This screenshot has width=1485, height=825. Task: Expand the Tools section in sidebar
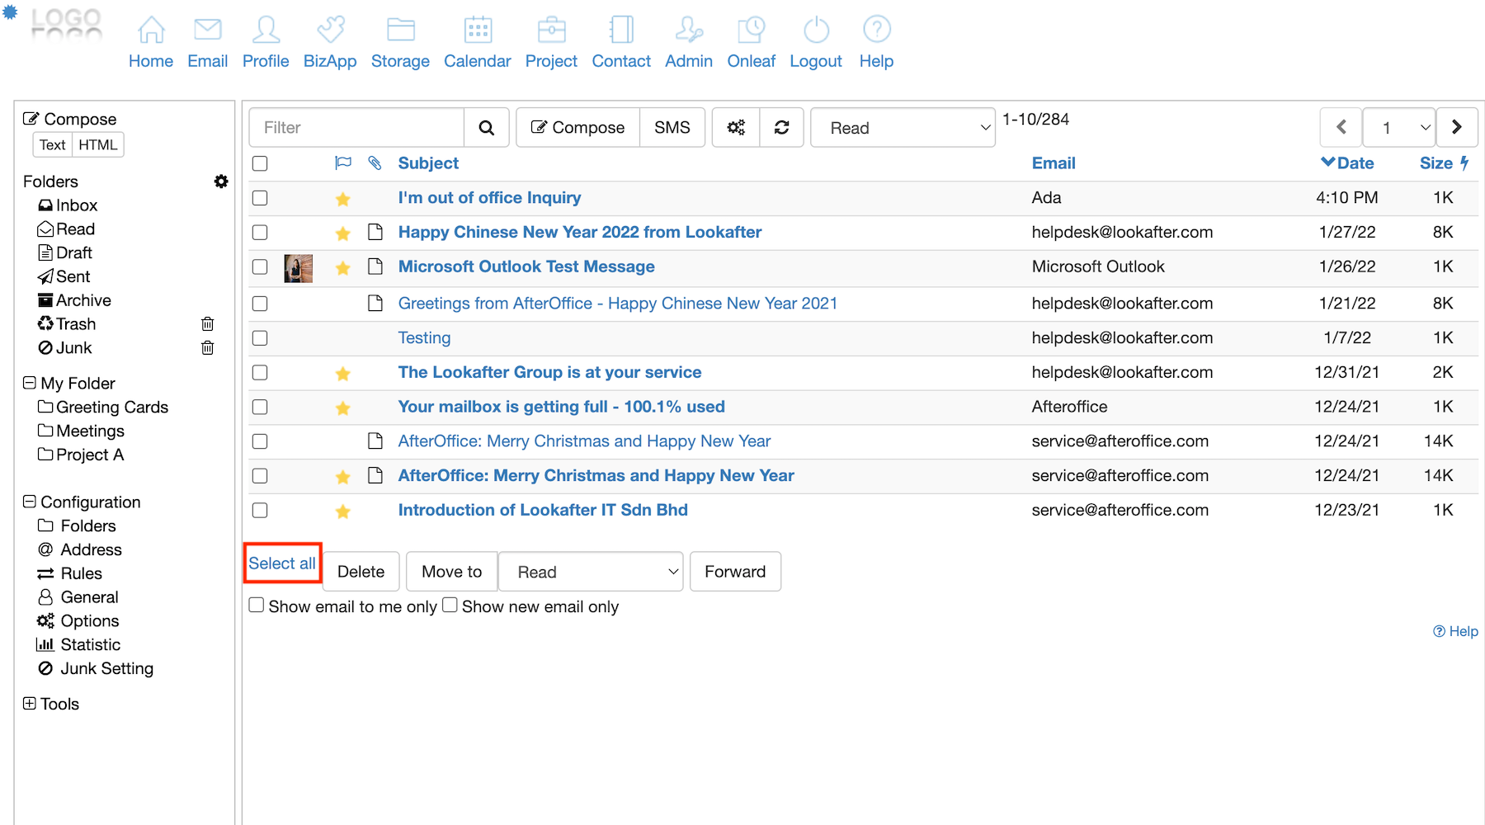point(30,704)
